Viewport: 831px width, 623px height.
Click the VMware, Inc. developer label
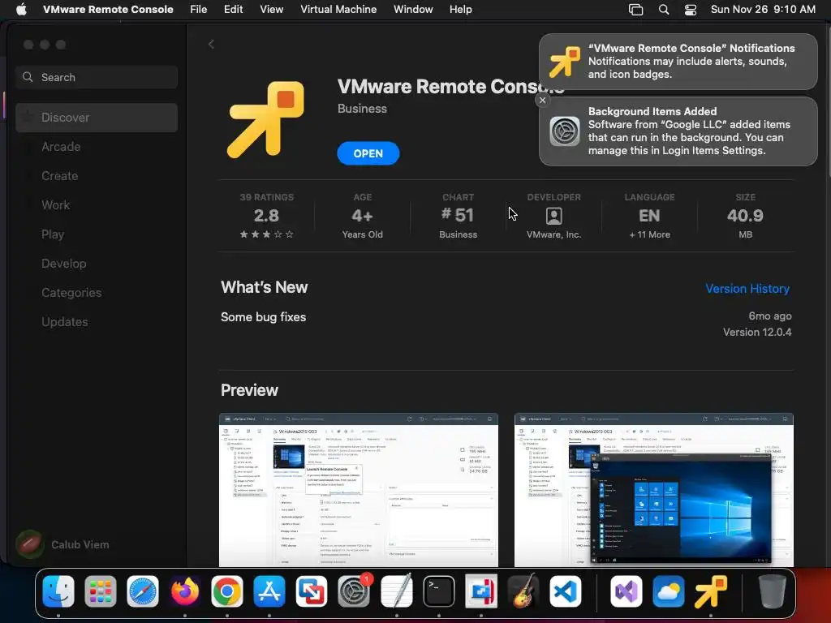[x=553, y=234]
